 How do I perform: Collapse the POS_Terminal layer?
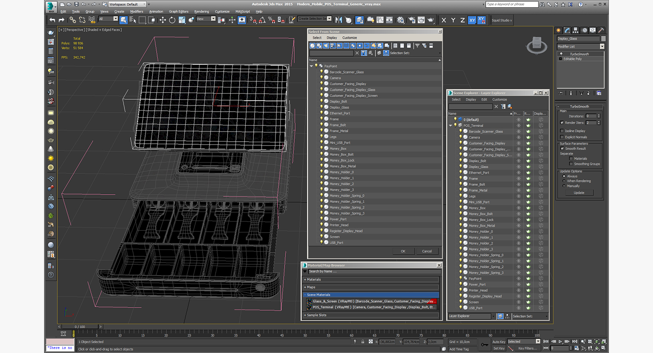[450, 125]
